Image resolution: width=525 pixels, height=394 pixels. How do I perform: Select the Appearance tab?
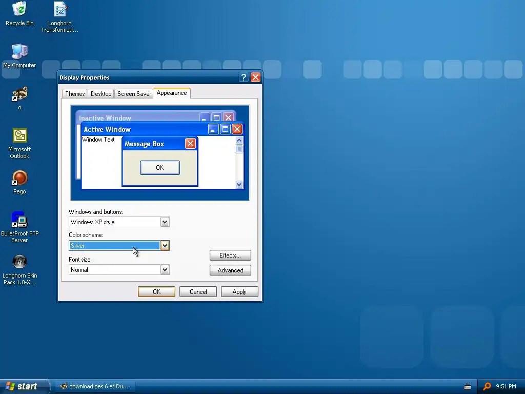(x=172, y=93)
